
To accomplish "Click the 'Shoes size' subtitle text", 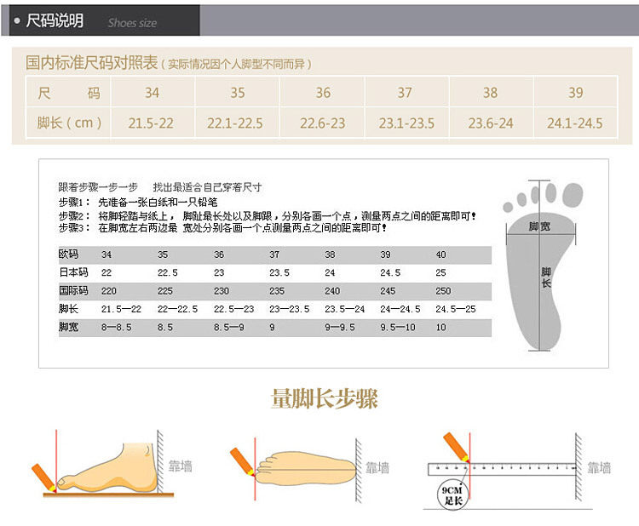I will point(132,23).
